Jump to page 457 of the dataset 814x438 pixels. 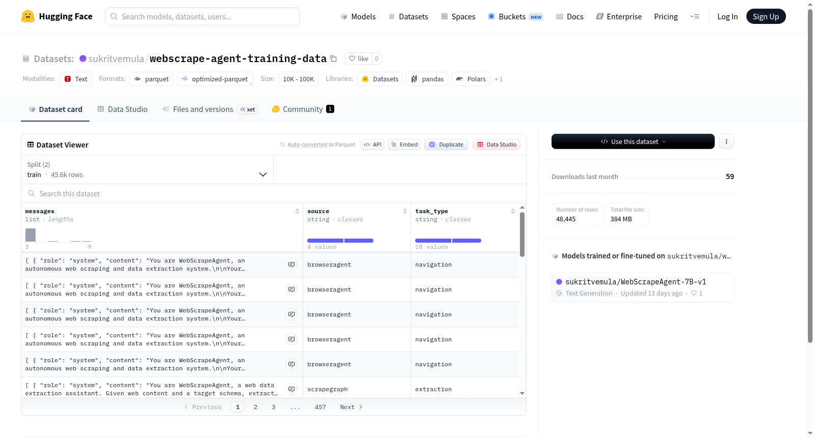(321, 407)
